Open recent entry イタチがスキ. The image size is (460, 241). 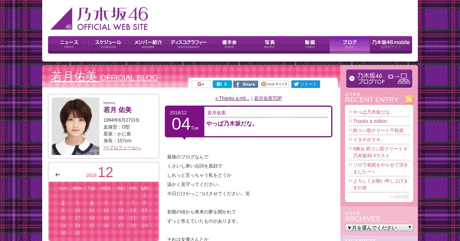(x=368, y=140)
